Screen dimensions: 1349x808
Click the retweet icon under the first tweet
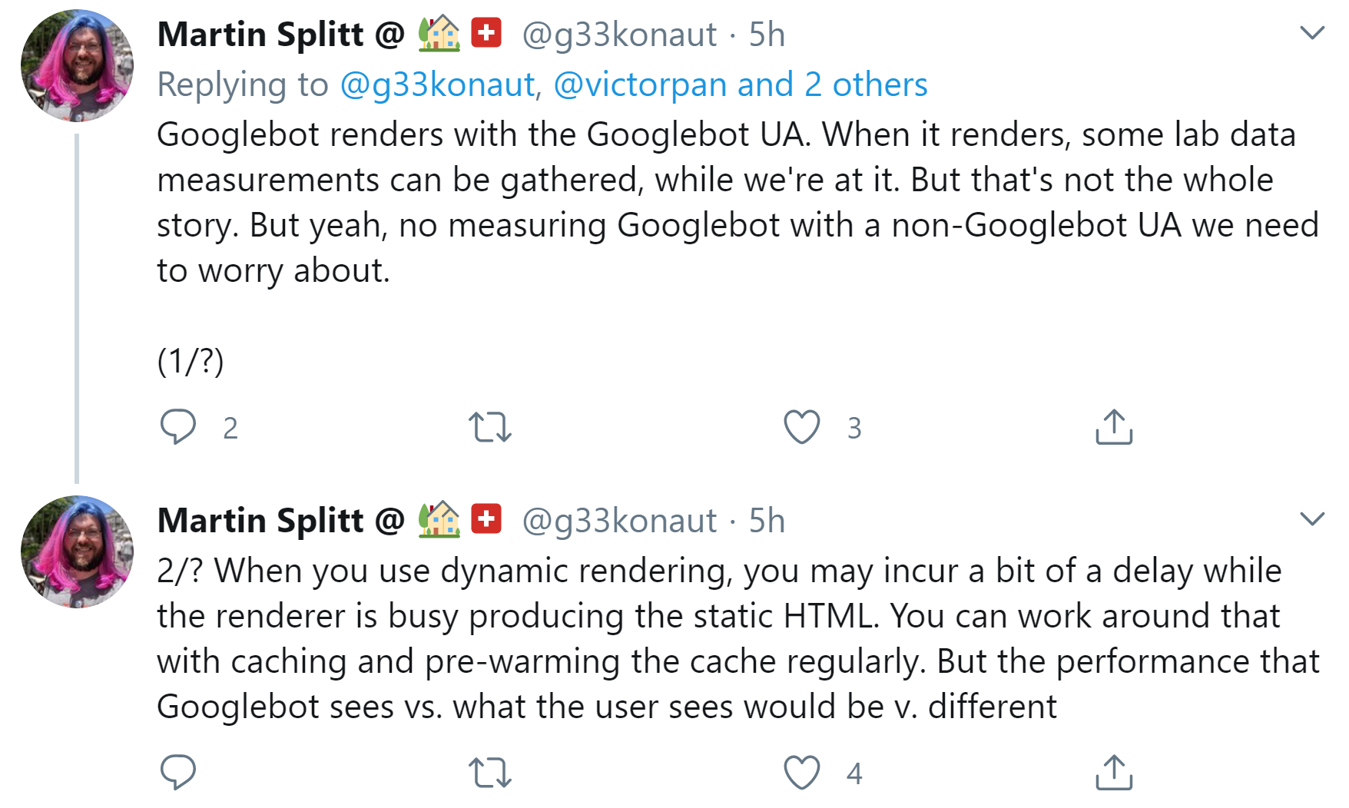point(489,427)
